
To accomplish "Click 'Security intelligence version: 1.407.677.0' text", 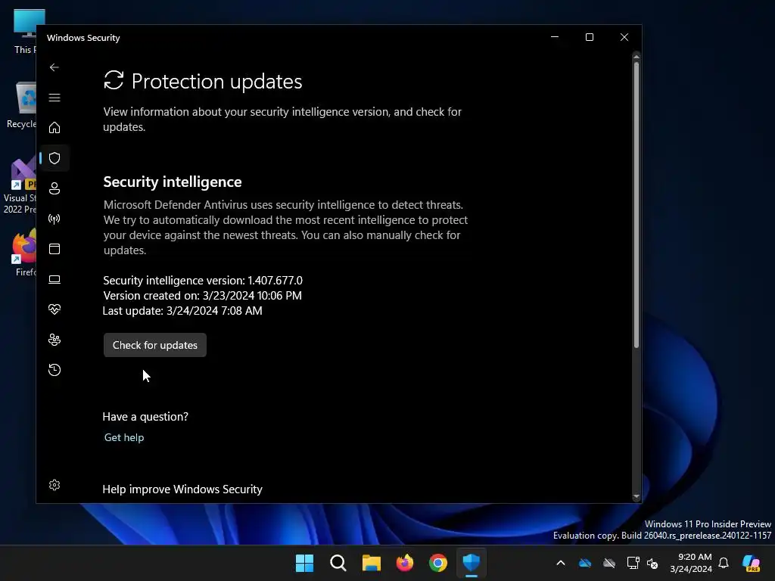I will (x=203, y=281).
